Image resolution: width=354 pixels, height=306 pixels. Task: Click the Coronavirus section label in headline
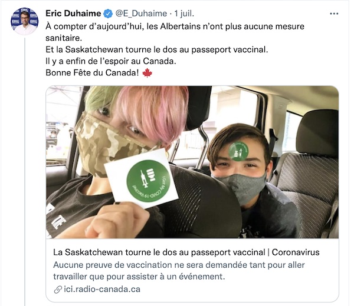(296, 252)
